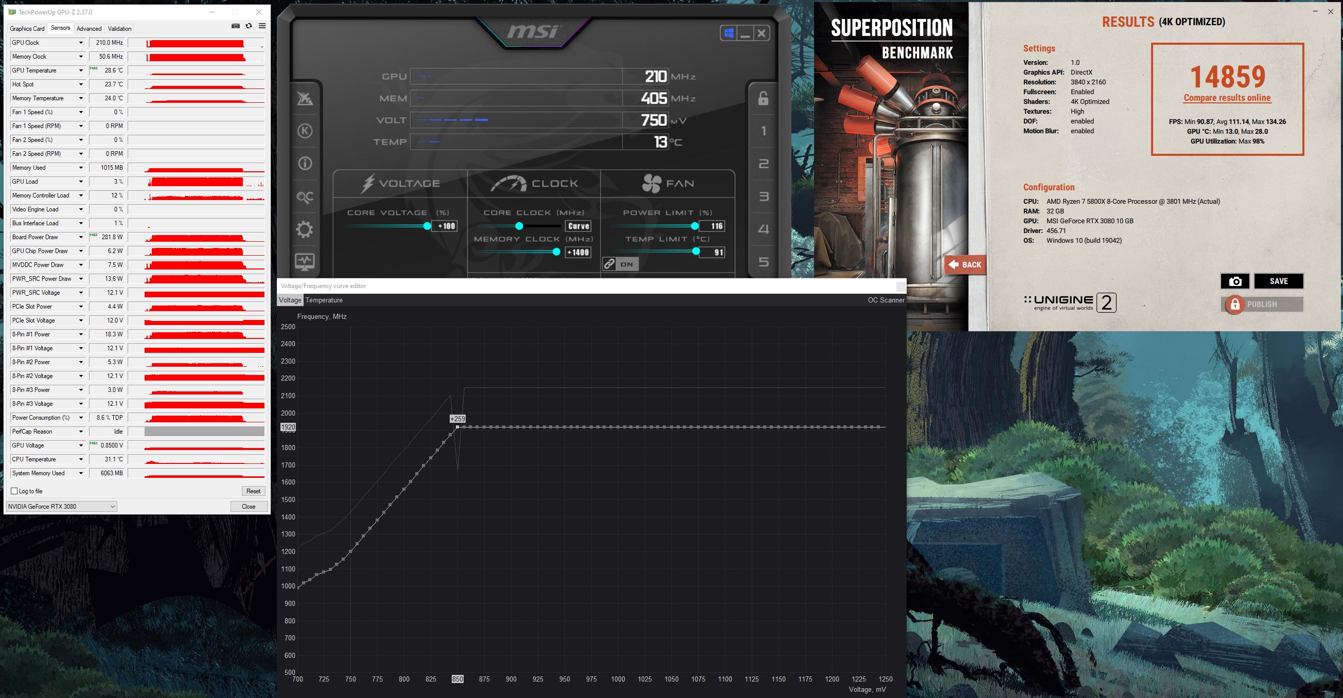
Task: Click Compare results online link
Action: click(1227, 98)
